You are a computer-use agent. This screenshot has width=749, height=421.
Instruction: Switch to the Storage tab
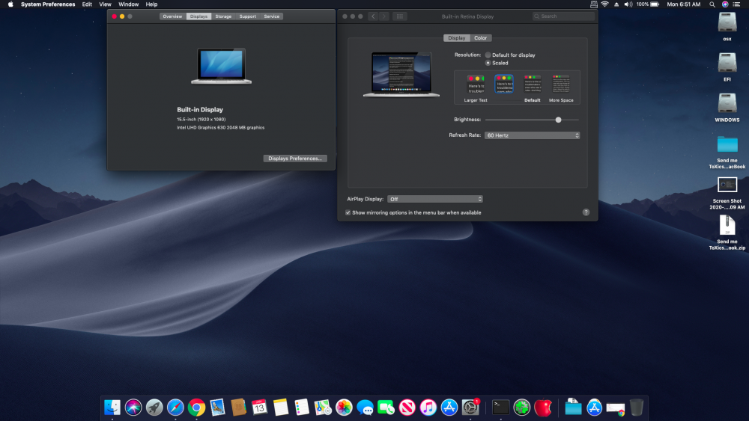pyautogui.click(x=223, y=16)
